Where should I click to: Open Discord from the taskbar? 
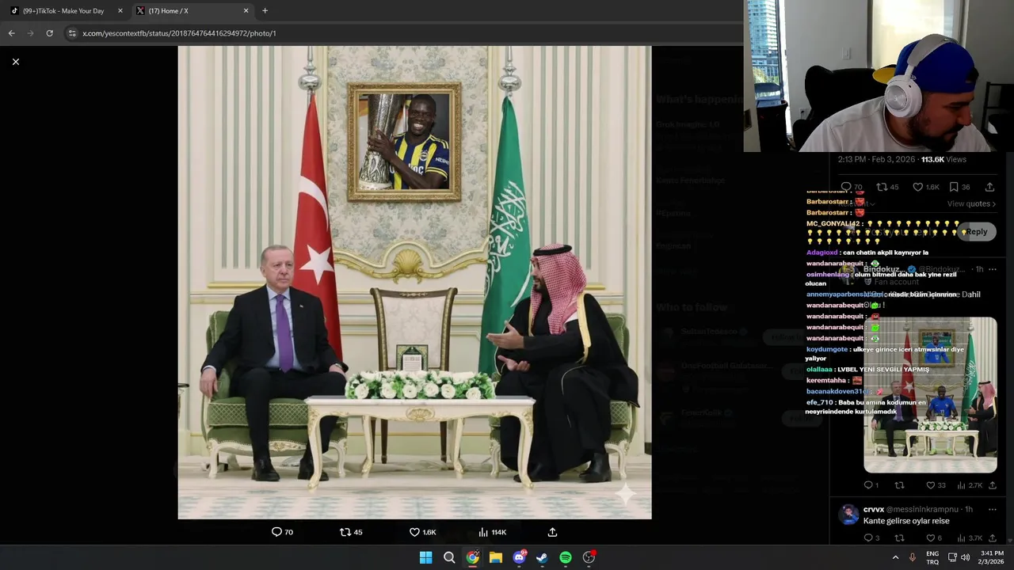[519, 557]
